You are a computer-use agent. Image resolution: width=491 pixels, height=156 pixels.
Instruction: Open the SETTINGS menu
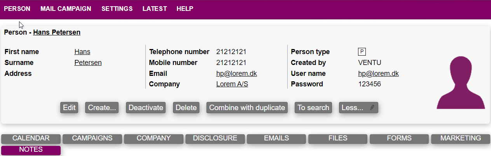[x=117, y=9]
